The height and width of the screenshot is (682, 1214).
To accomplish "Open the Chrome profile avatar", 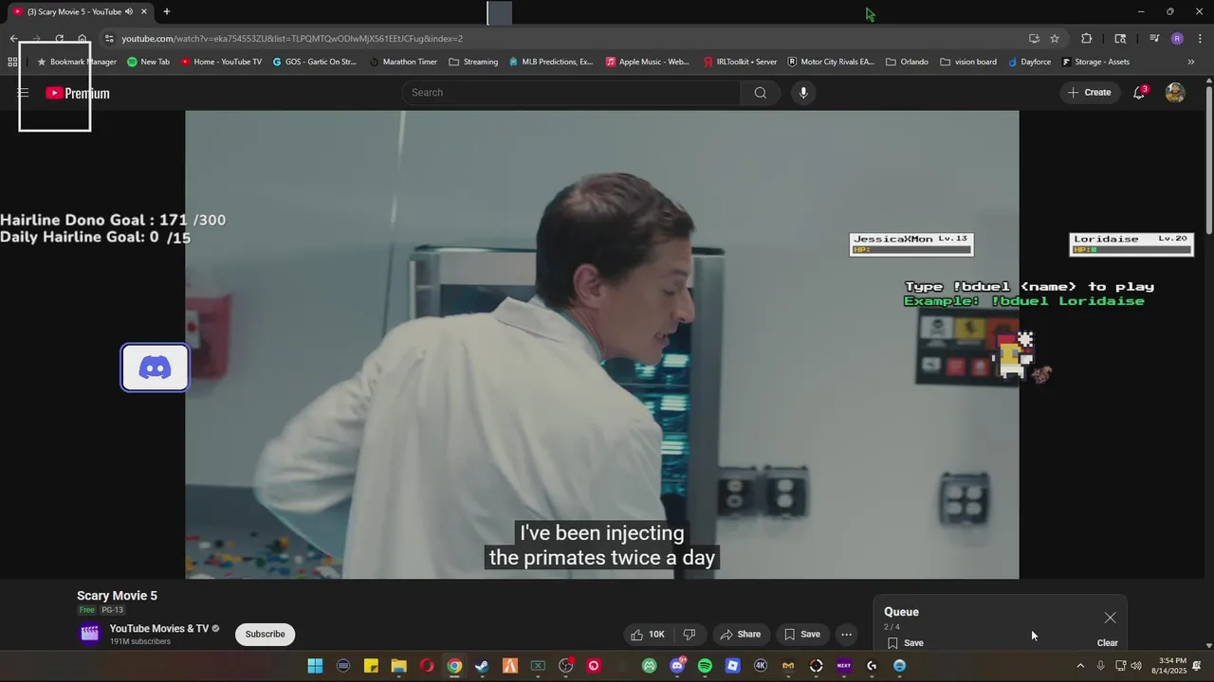I will pos(1177,39).
